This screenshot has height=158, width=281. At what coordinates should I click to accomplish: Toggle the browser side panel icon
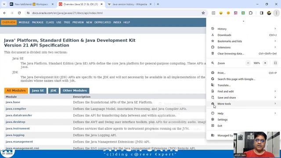[262, 13]
